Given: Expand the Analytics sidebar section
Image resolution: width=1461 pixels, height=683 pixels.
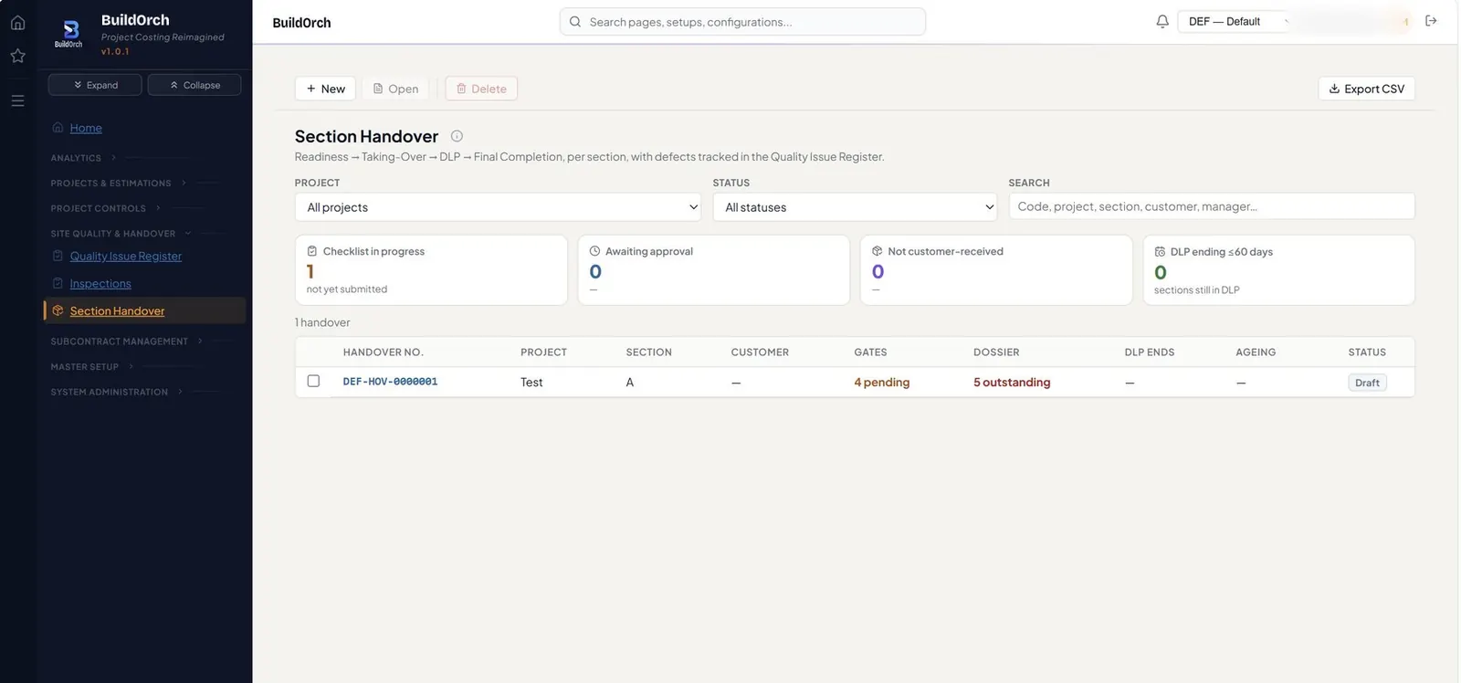Looking at the screenshot, I should 83,158.
